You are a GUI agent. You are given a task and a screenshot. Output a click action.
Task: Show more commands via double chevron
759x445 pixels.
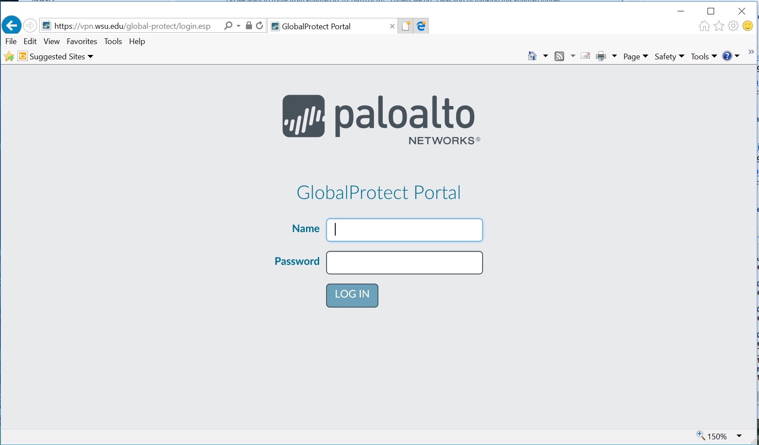click(x=751, y=52)
